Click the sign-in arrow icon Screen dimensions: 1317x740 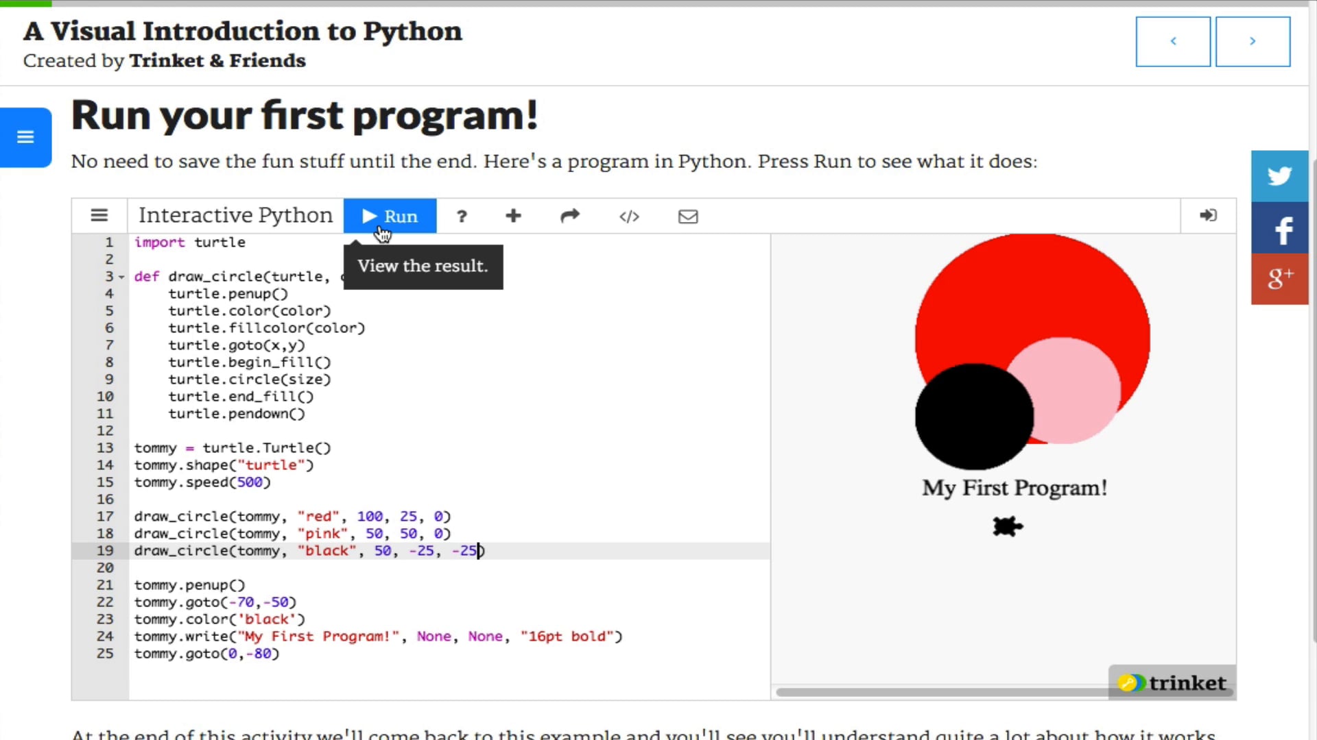(1209, 216)
